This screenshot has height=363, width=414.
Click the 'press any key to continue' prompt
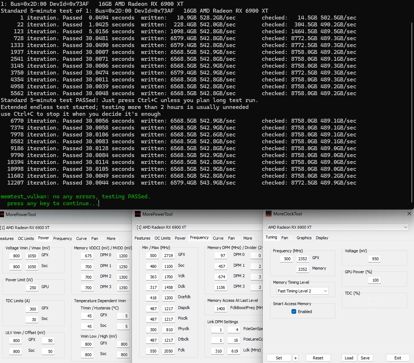pyautogui.click(x=53, y=203)
